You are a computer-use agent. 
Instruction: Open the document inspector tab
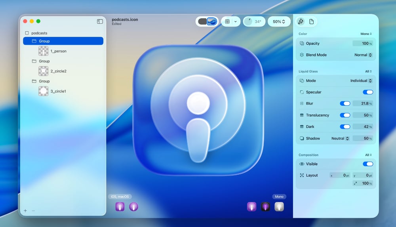coord(311,21)
